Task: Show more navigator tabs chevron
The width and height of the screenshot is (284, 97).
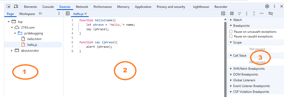Action: tap(40, 14)
